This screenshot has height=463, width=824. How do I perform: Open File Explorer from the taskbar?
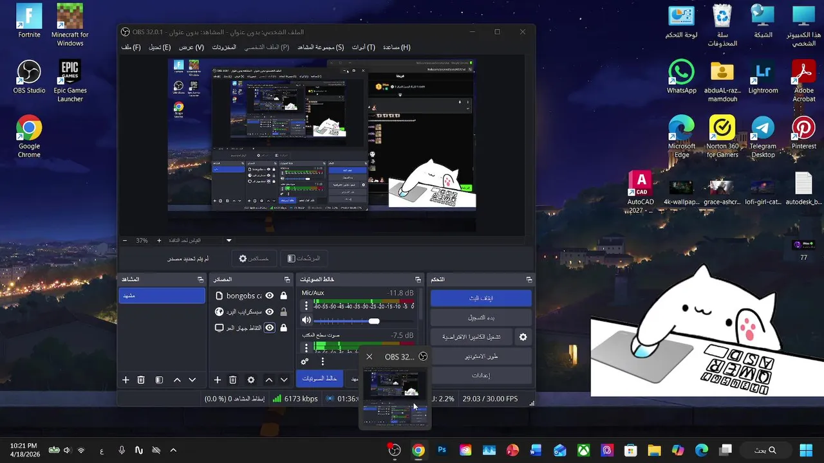[654, 450]
